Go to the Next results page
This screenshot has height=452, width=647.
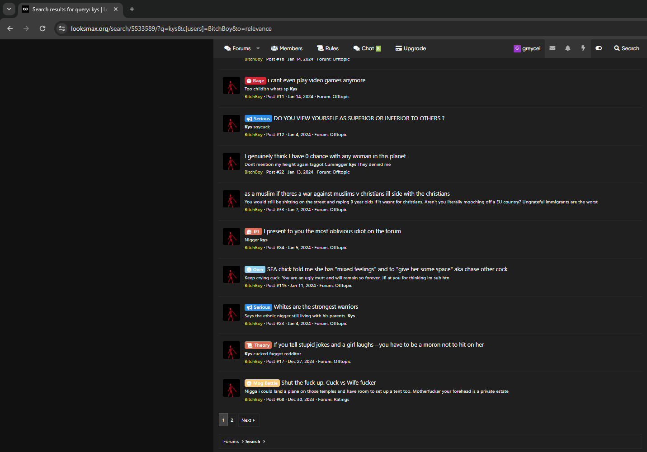(x=248, y=420)
